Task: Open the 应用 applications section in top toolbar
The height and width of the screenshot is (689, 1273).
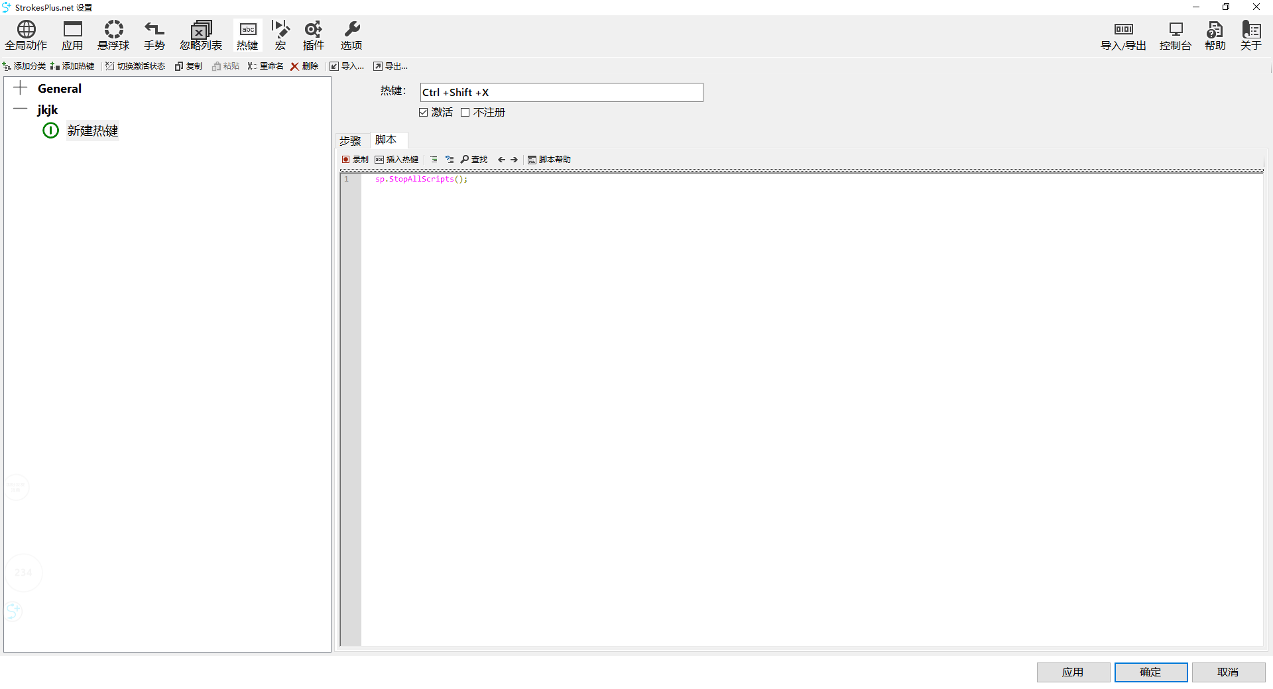Action: [x=72, y=35]
